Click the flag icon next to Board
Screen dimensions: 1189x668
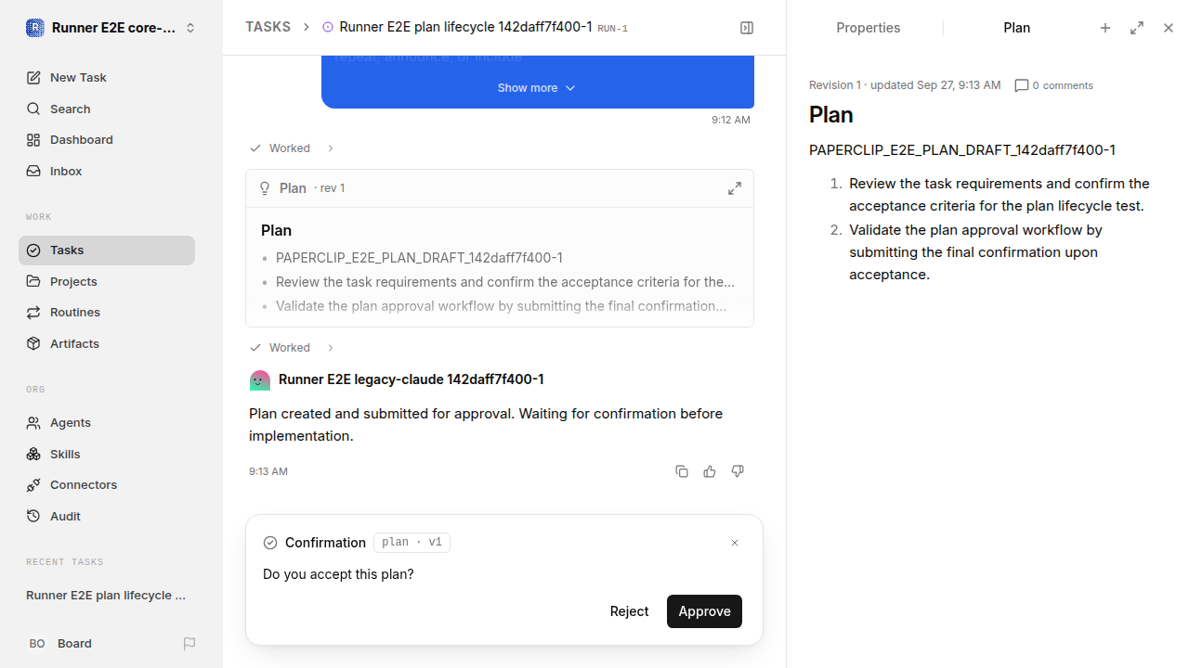(x=189, y=643)
